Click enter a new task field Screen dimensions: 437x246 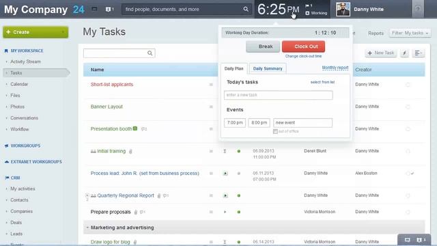pos(278,95)
